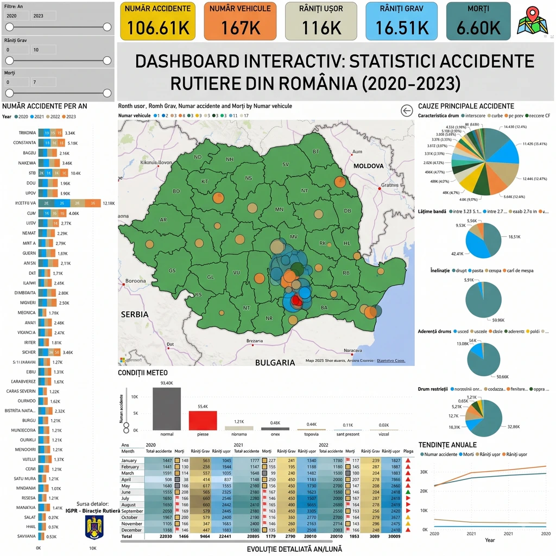Select the SV county on the map
The image size is (556, 556).
pyautogui.click(x=286, y=164)
